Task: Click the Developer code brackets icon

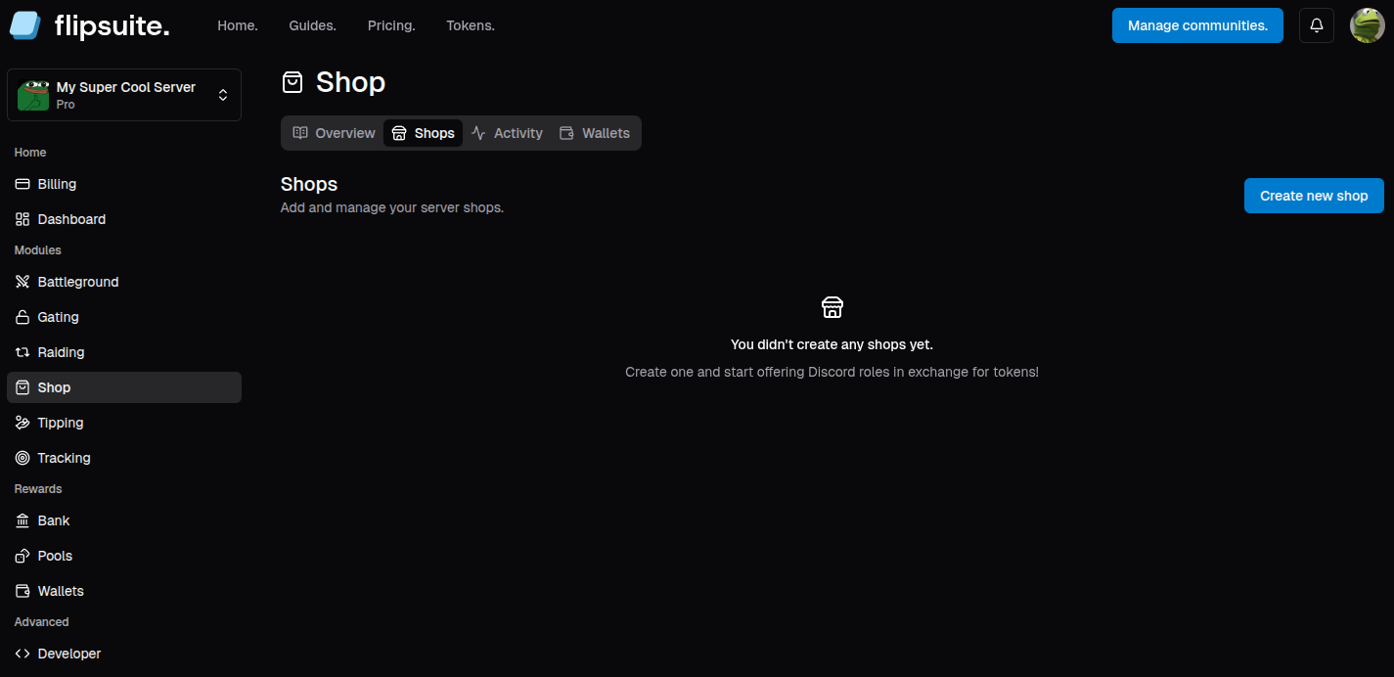Action: pyautogui.click(x=22, y=654)
